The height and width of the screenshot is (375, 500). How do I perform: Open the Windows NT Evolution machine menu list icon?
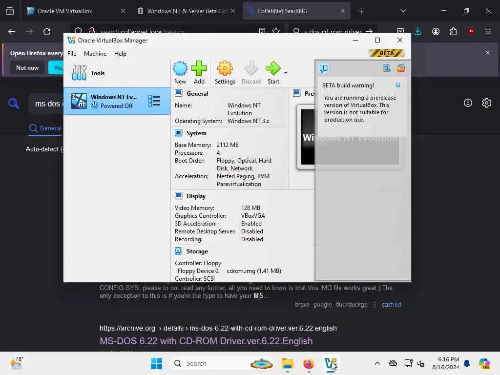[x=154, y=101]
